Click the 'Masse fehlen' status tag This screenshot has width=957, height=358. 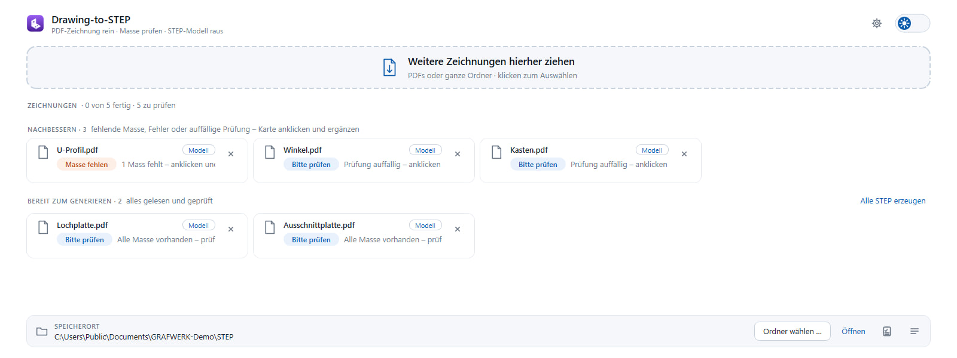(x=87, y=165)
